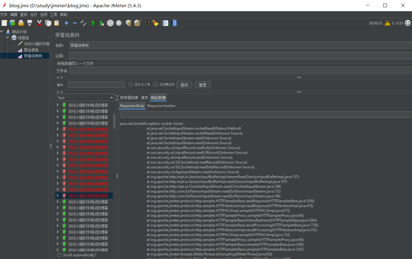This screenshot has height=259, width=412.
Task: Open the 查找 menu in menu bar
Action: coord(24,14)
